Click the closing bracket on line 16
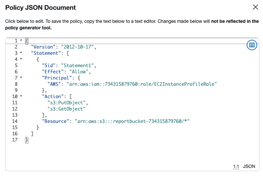The height and width of the screenshot is (178, 263). click(x=32, y=134)
